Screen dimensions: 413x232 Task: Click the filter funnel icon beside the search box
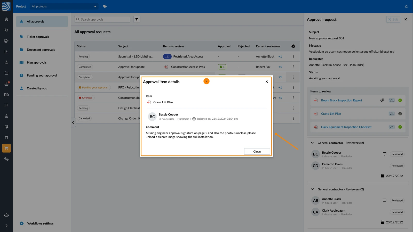[137, 19]
